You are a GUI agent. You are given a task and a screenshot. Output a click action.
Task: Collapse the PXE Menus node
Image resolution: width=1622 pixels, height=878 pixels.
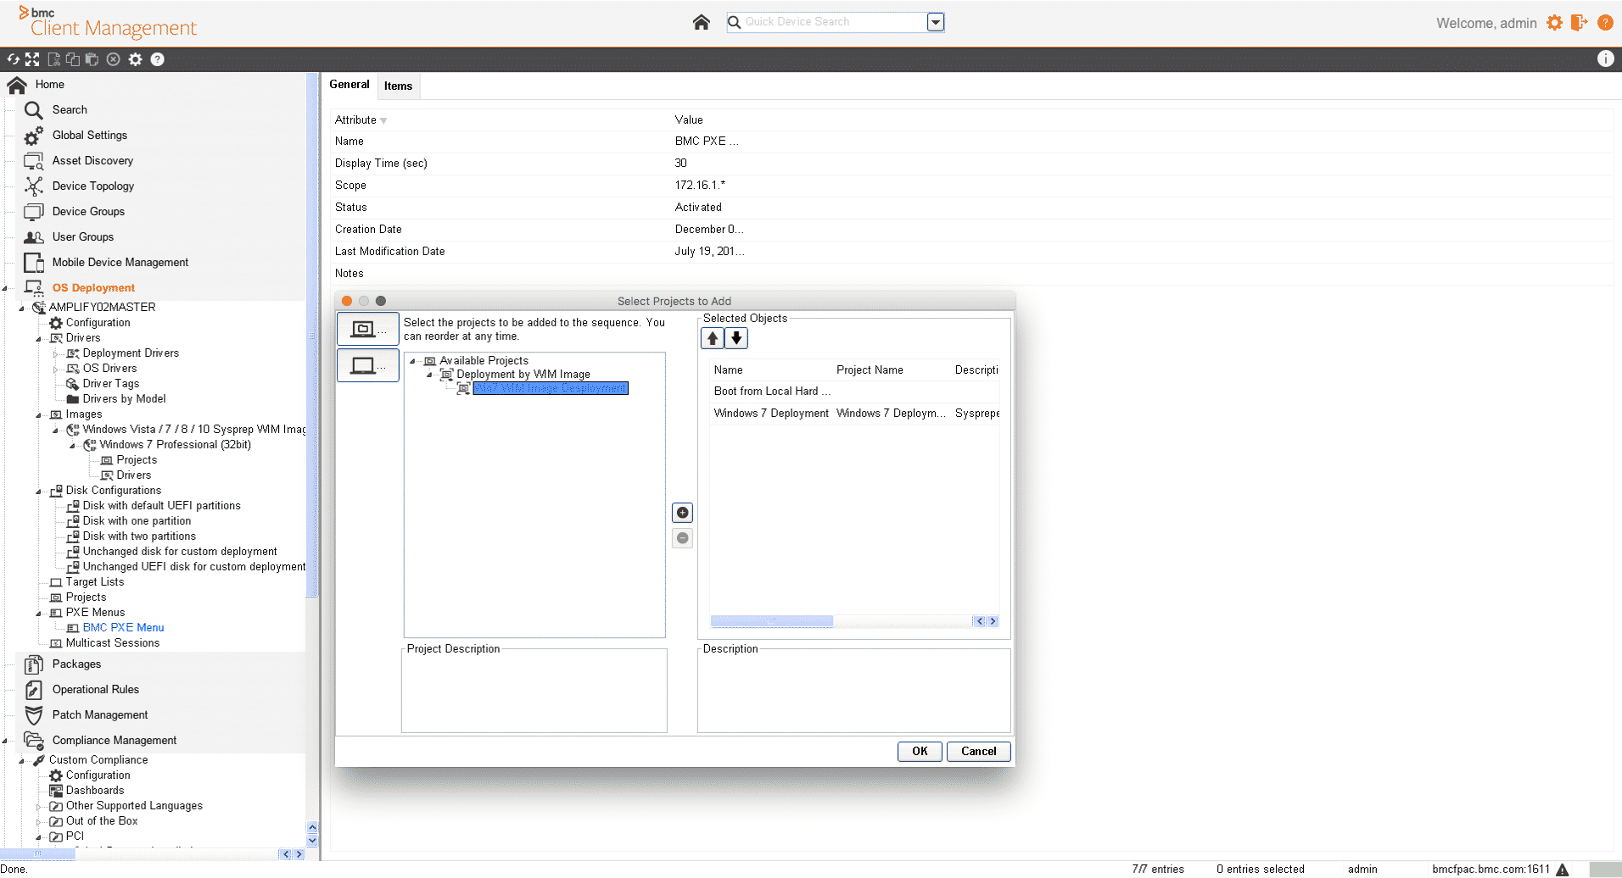[x=38, y=614]
